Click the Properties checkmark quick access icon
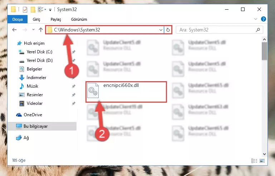 click(x=25, y=9)
